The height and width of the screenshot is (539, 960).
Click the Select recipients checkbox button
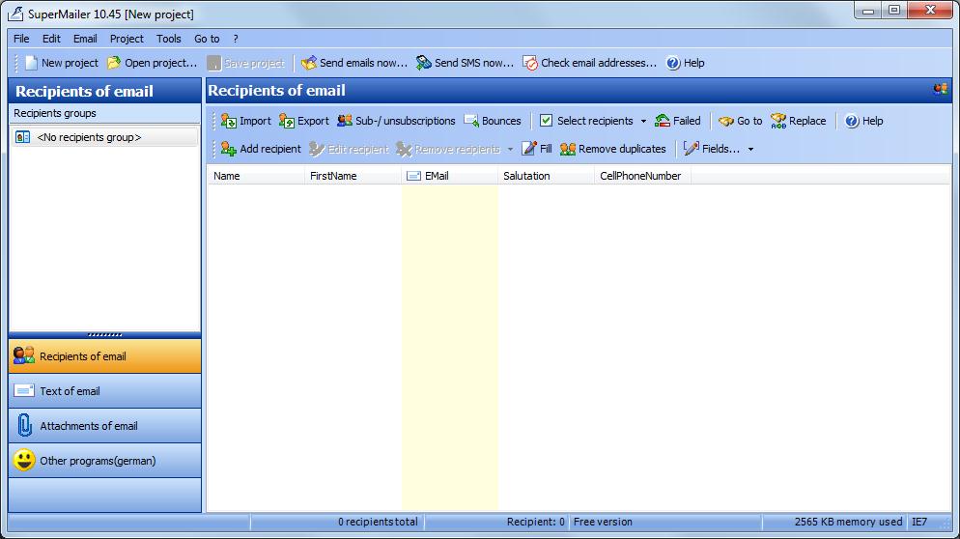546,121
